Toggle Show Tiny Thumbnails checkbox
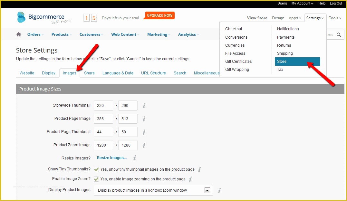 click(96, 169)
